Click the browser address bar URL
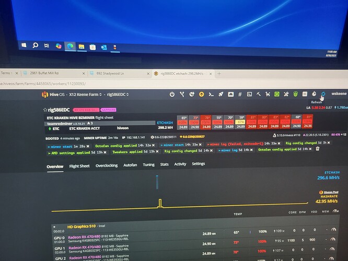Image resolution: width=348 pixels, height=261 pixels. click(43, 84)
